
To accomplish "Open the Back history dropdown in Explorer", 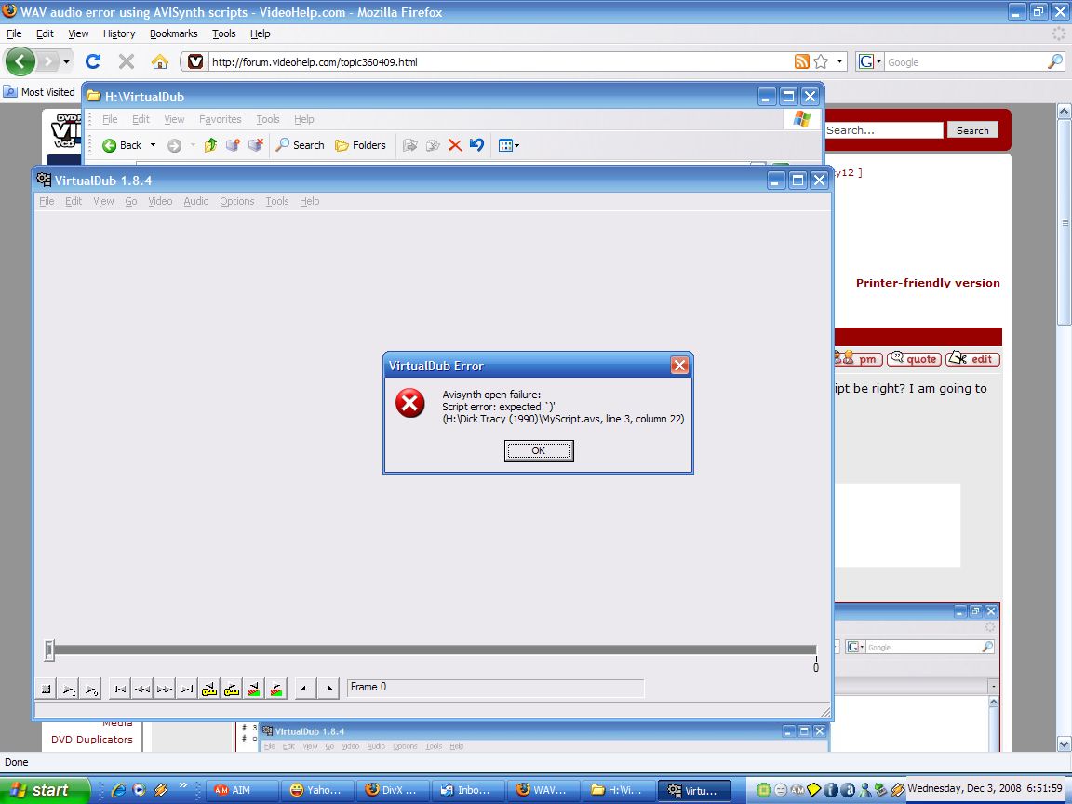I will click(154, 145).
